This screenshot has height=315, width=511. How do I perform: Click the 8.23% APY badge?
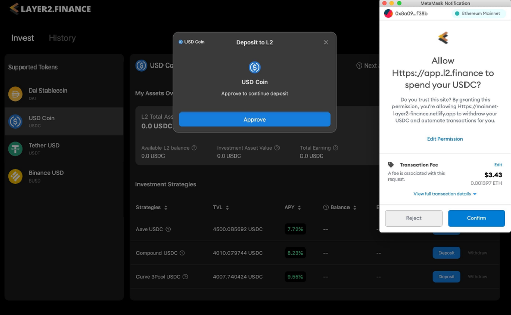[x=295, y=253]
